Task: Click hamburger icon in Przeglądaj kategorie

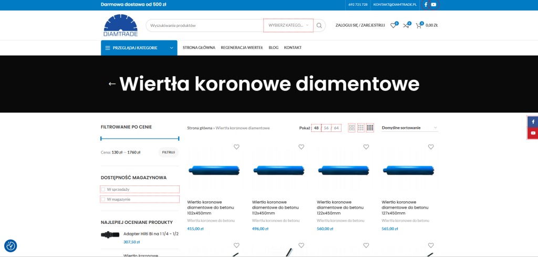Action: [107, 48]
